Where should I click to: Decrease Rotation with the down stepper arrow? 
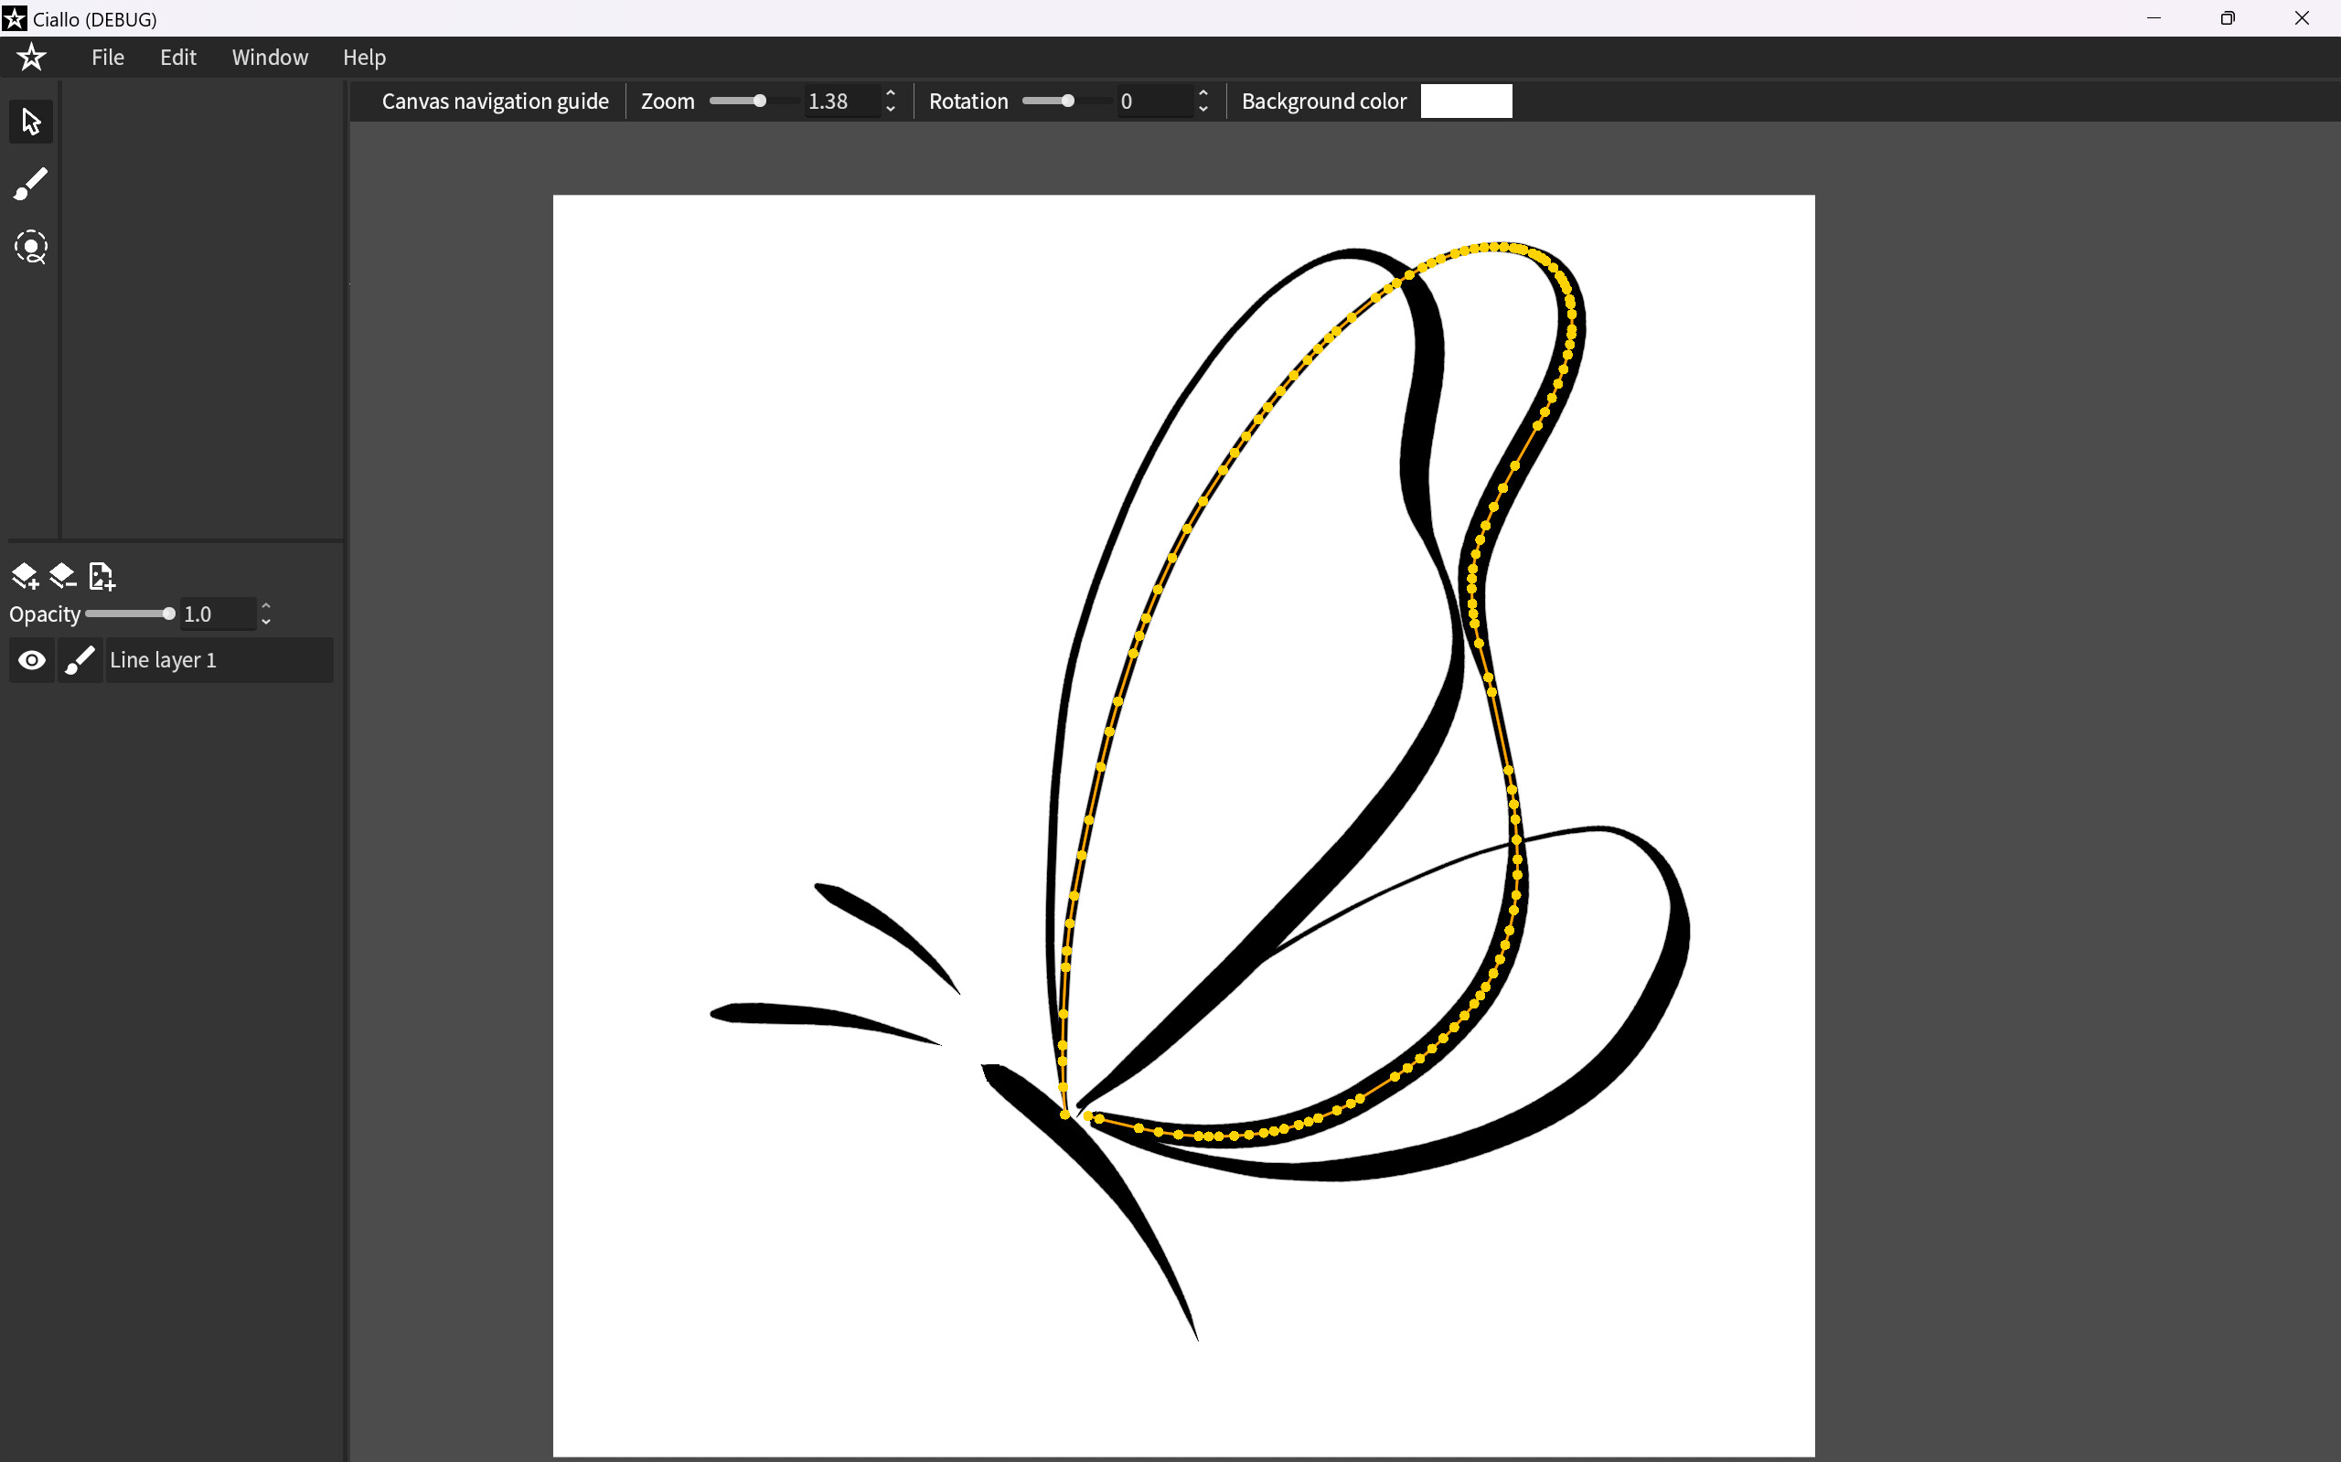click(x=1202, y=108)
